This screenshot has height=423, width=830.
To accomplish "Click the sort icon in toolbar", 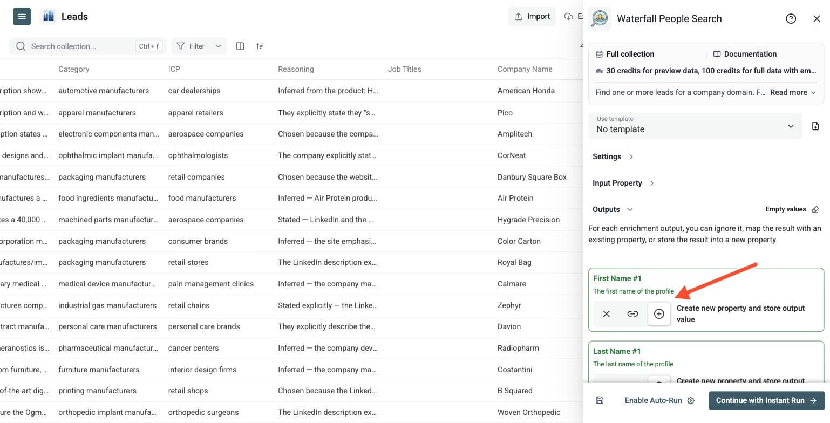I will [260, 46].
